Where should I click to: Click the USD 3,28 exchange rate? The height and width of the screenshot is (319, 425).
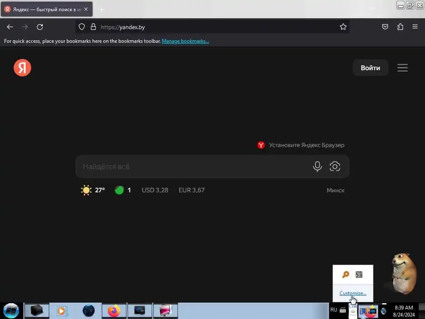coord(155,190)
